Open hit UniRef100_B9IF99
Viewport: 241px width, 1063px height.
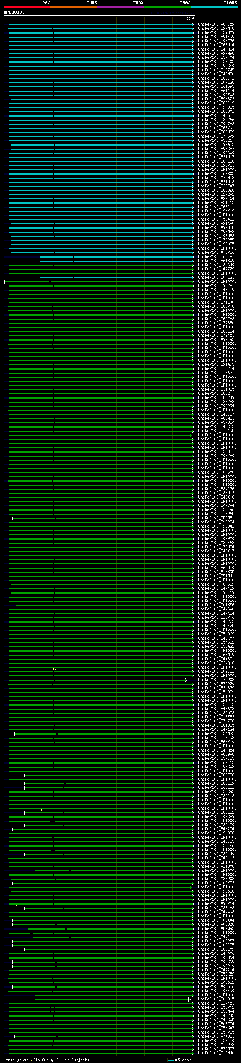tap(216, 37)
